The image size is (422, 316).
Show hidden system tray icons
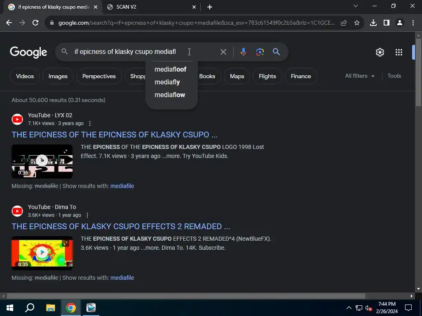(x=349, y=308)
